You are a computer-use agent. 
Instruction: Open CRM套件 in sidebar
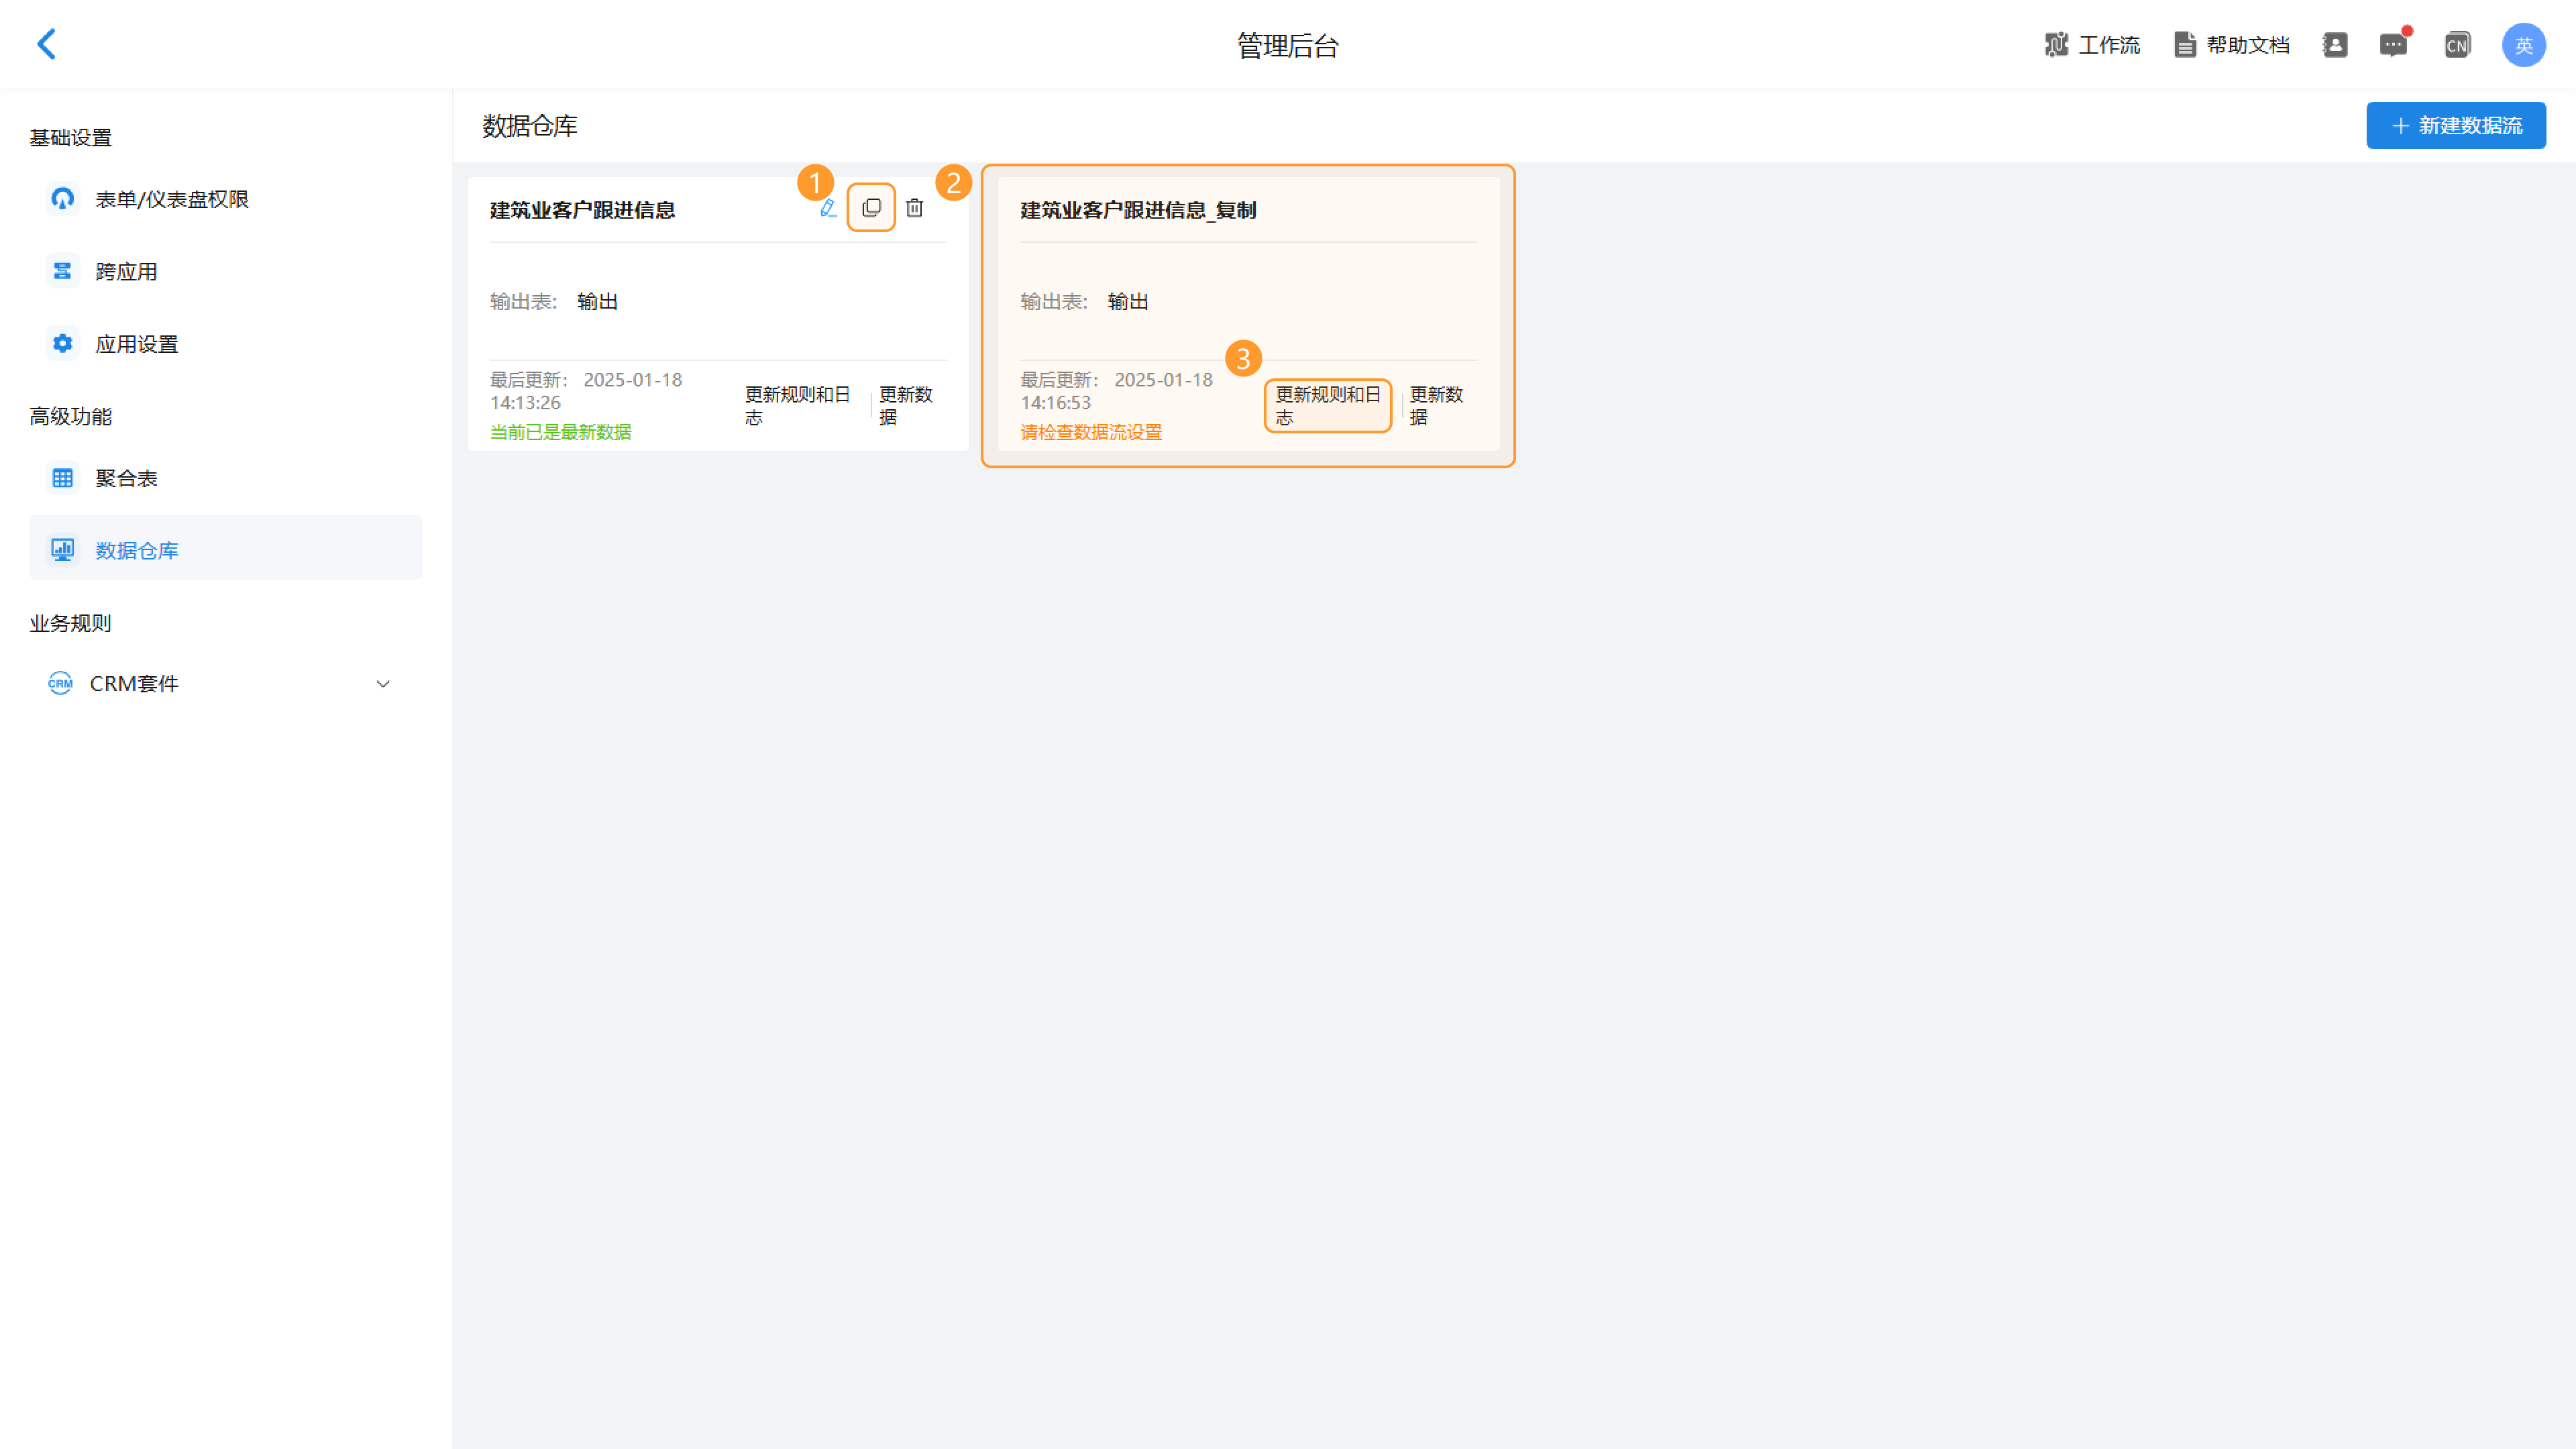[226, 684]
